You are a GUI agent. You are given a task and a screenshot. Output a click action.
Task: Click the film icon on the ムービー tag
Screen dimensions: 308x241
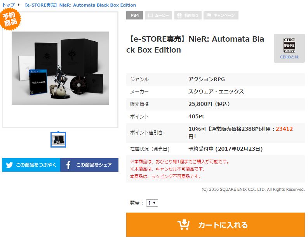150,15
